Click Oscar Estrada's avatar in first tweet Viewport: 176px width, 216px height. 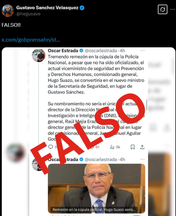39,55
